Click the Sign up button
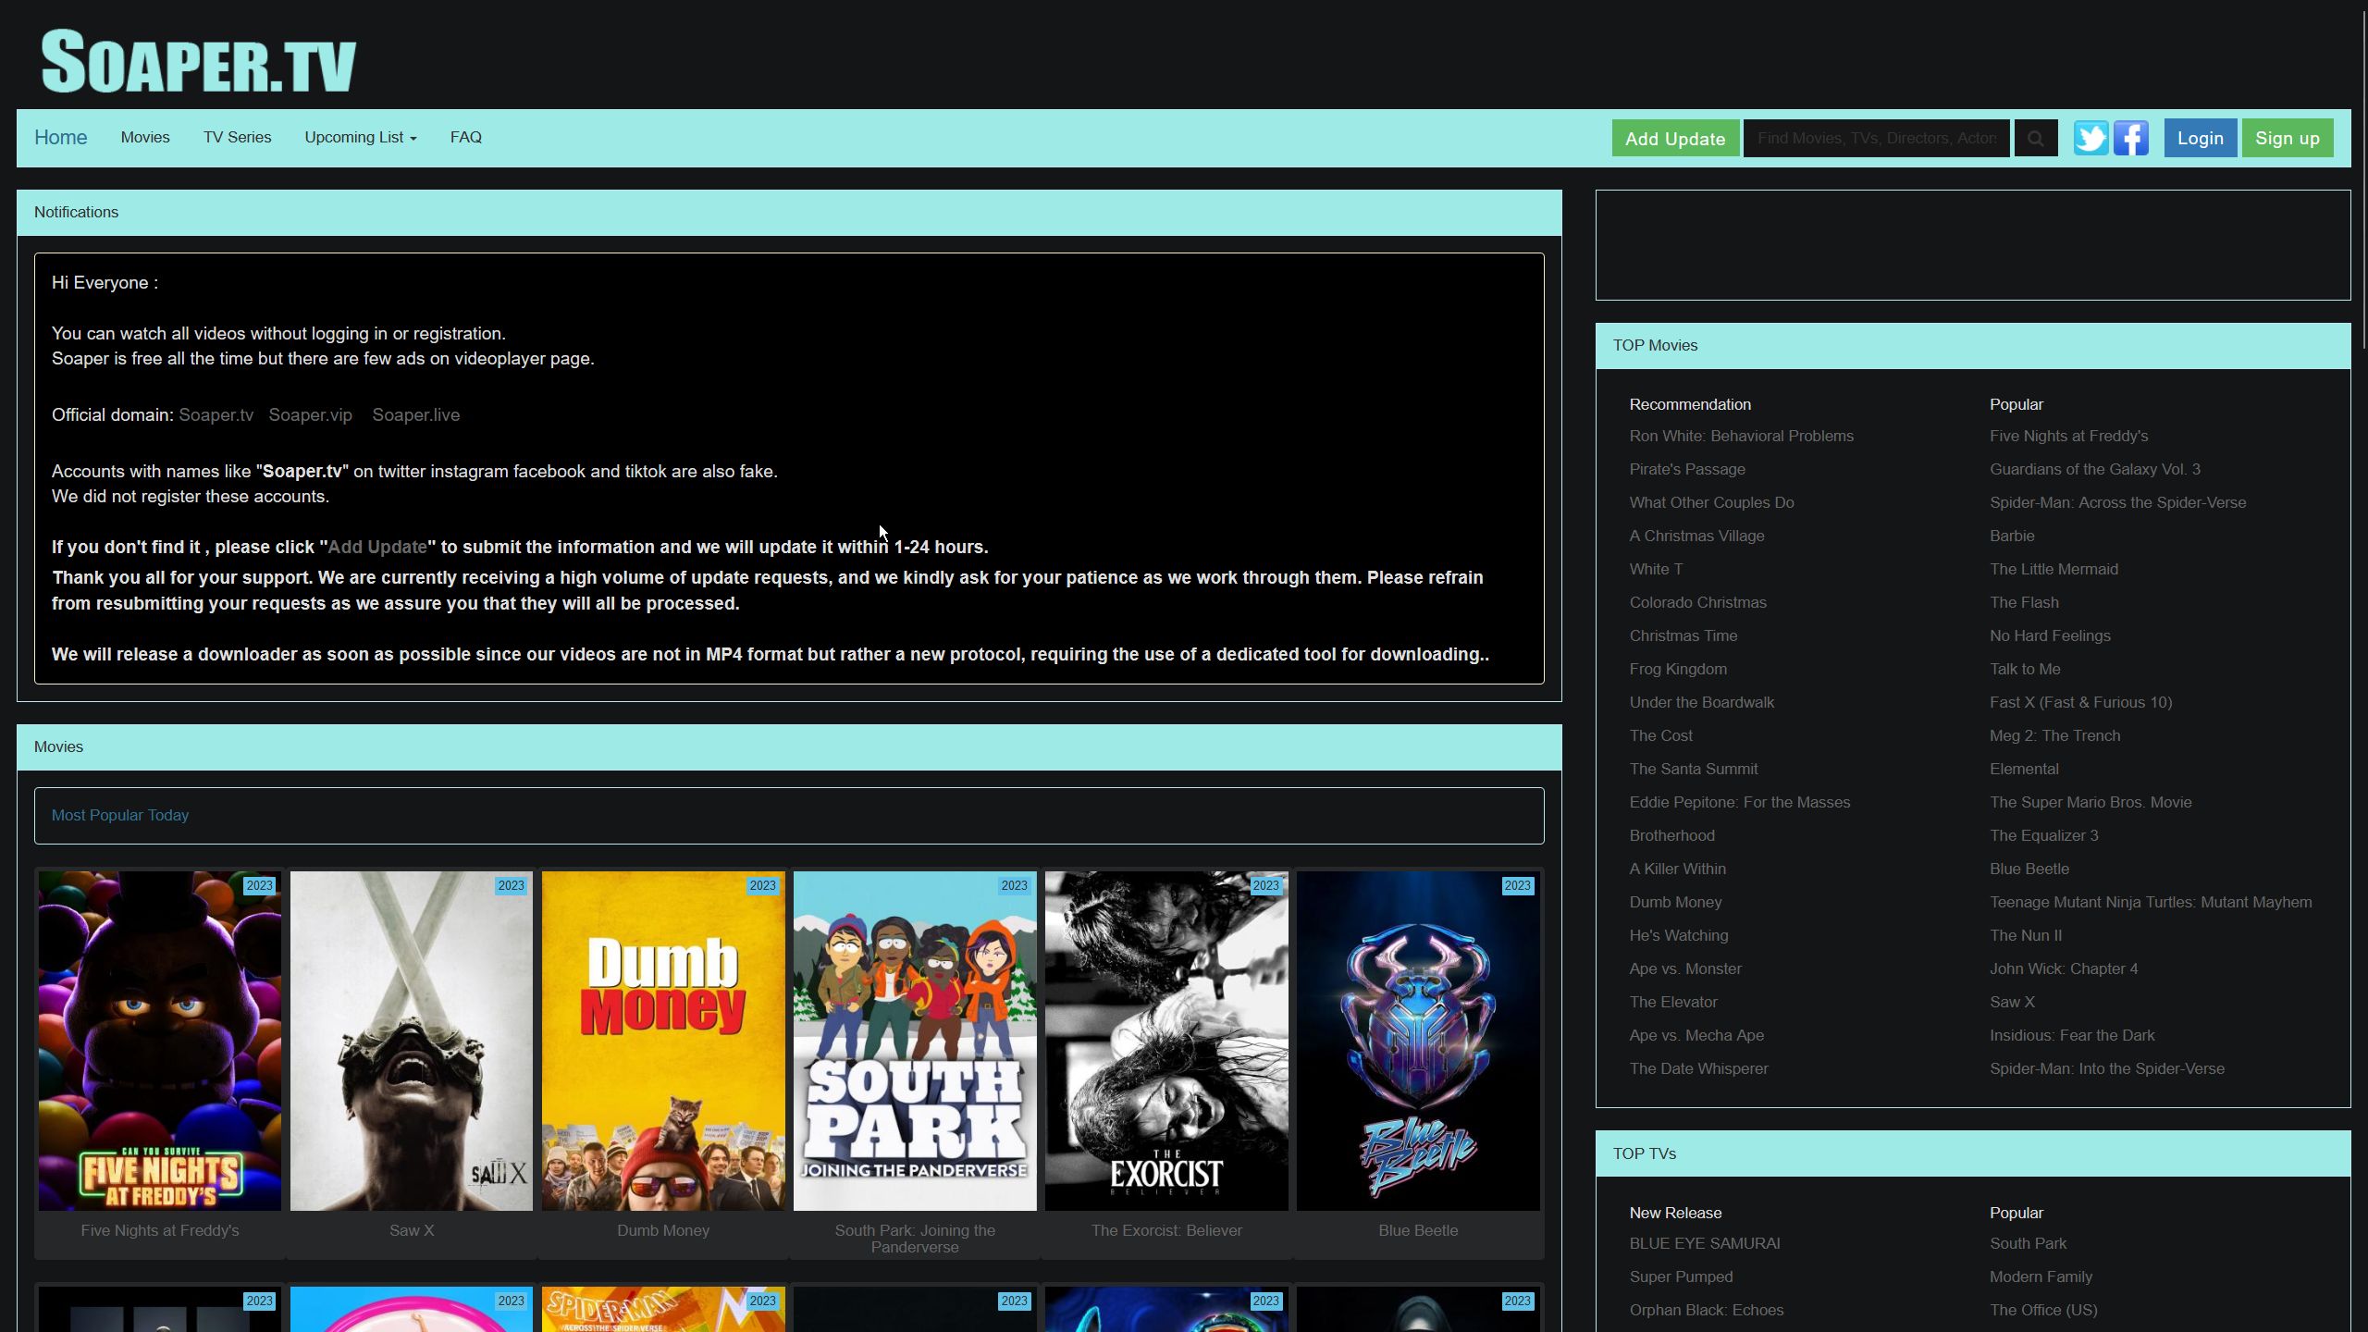2368x1332 pixels. (2287, 137)
